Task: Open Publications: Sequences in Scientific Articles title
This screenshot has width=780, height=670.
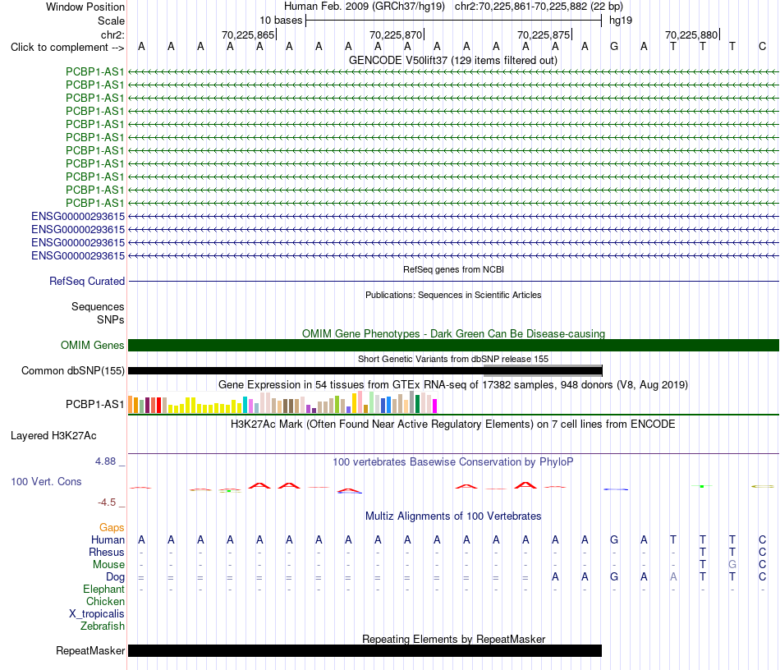Action: (453, 295)
